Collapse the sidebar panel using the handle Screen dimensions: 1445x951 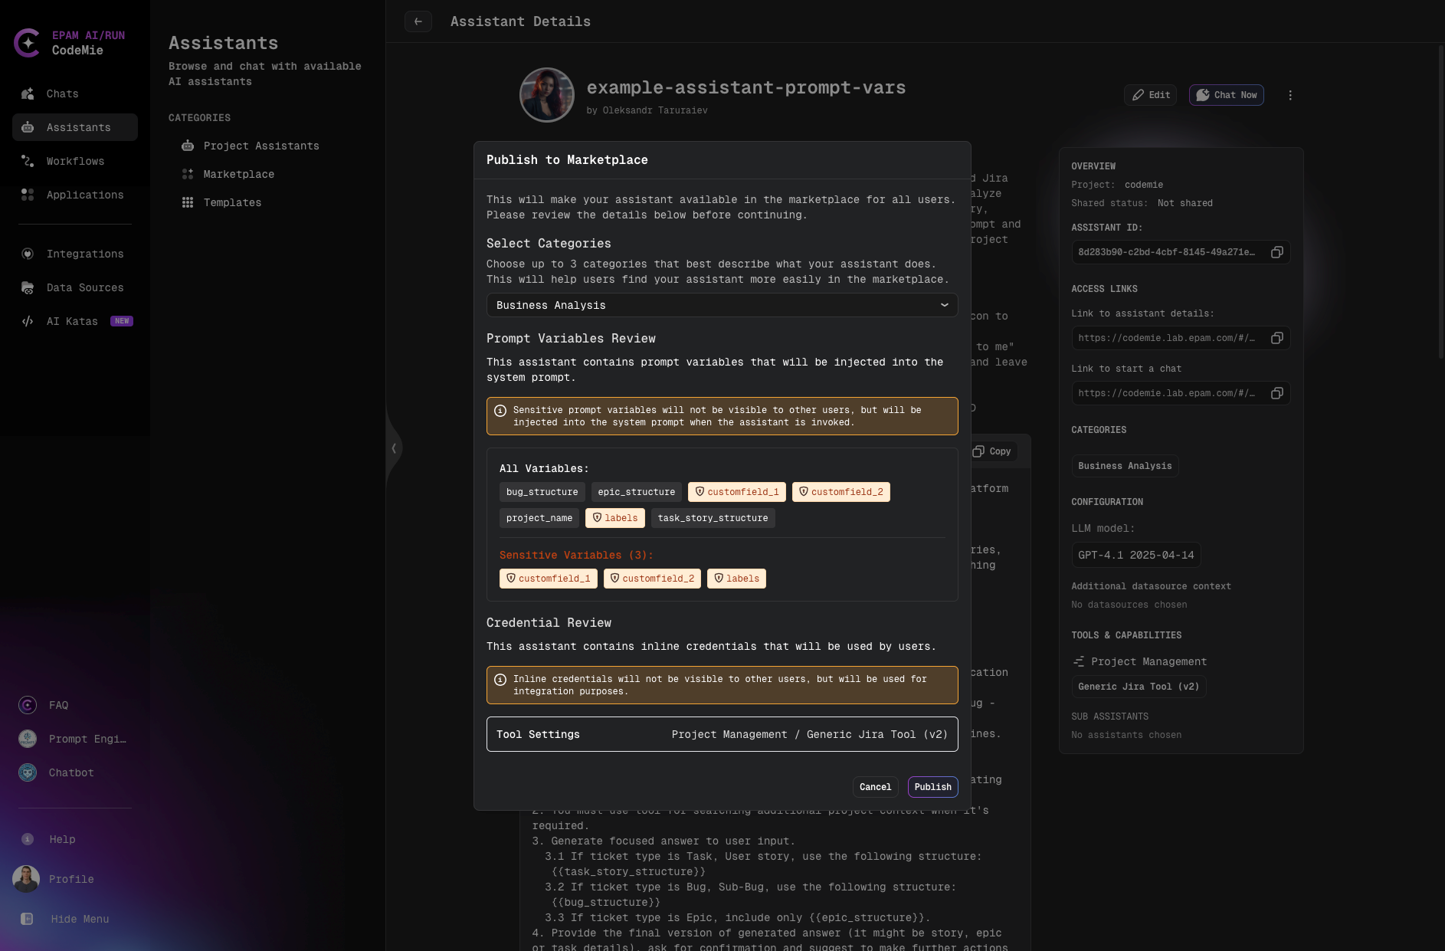(x=393, y=448)
